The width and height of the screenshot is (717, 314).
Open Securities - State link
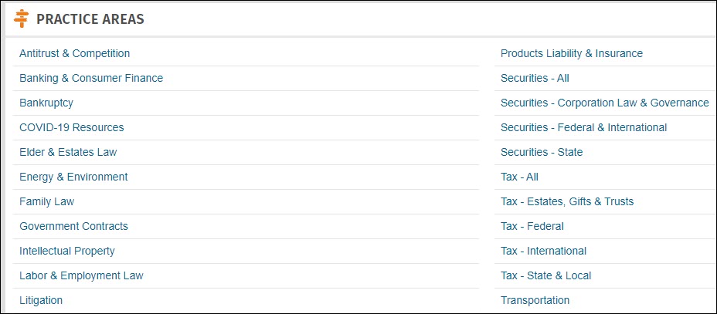tap(542, 152)
